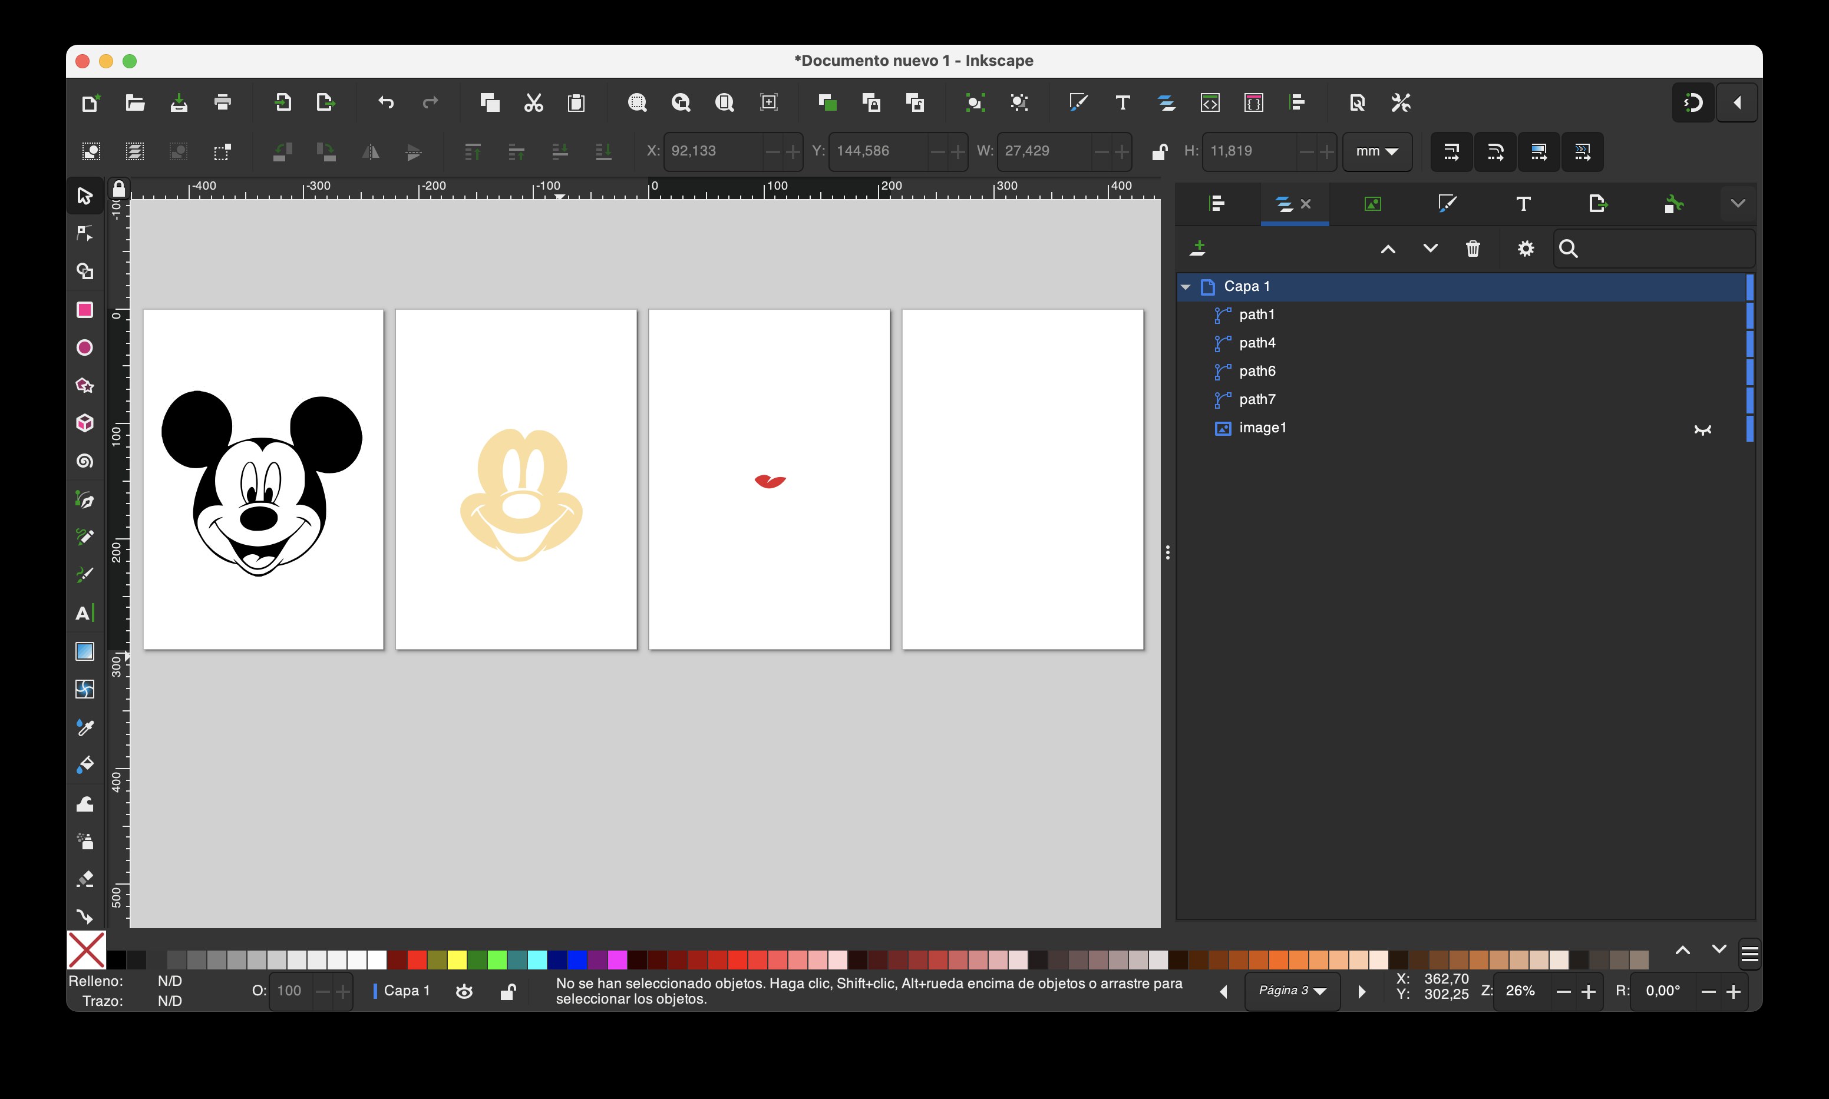Toggle current layer lock in status bar
This screenshot has width=1829, height=1099.
click(x=508, y=991)
